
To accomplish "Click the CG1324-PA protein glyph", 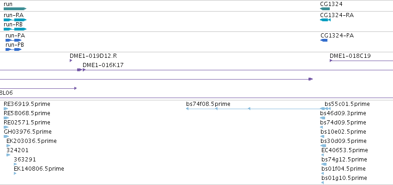I will (324, 40).
